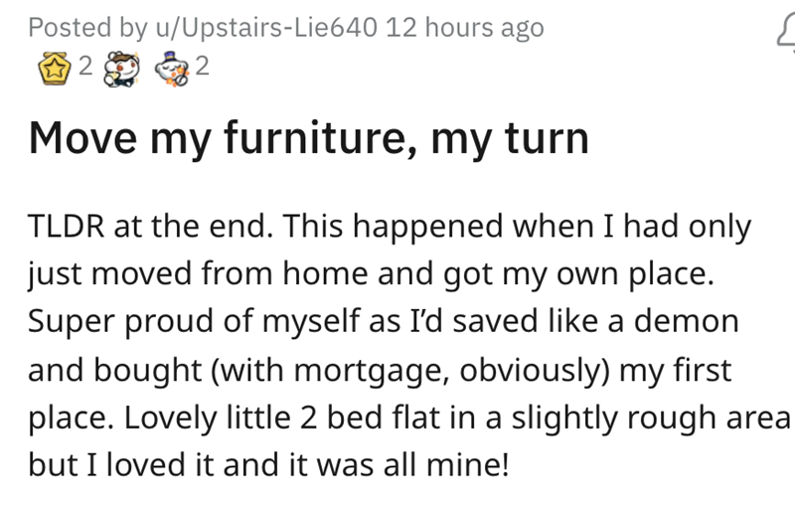
Task: Click the Snoo award with the top hat
Action: 172,68
